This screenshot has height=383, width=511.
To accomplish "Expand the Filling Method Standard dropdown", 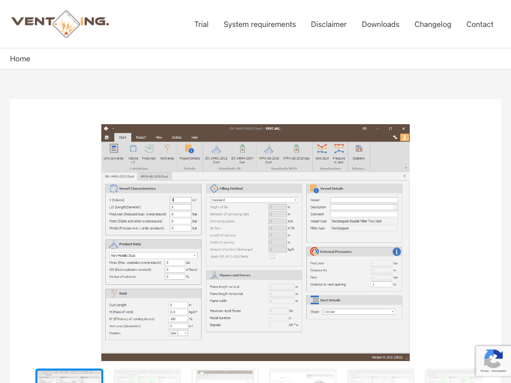I will tap(254, 200).
